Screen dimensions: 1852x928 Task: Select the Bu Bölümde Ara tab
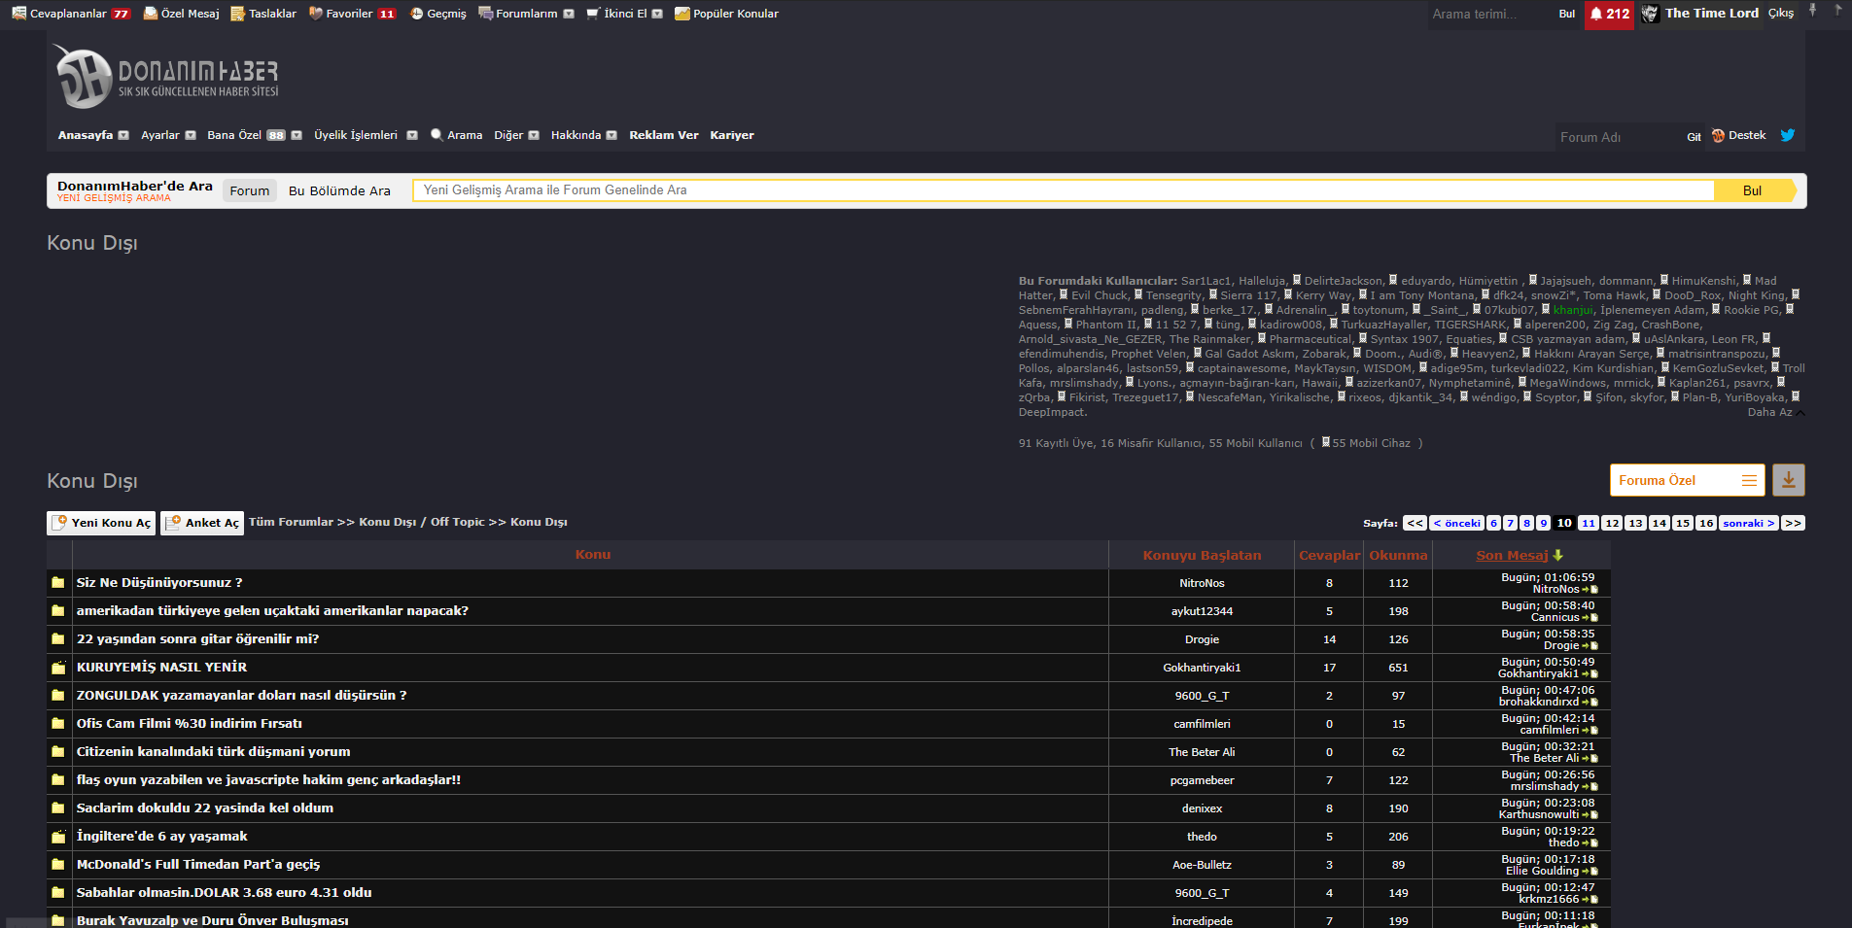pyautogui.click(x=339, y=190)
